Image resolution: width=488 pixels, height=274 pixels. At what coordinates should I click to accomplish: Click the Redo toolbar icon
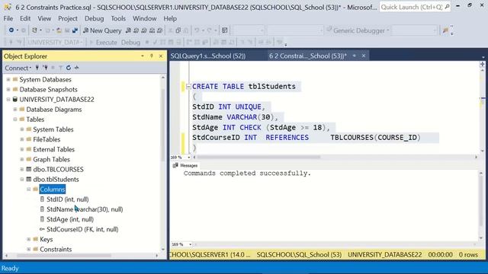tap(209, 30)
